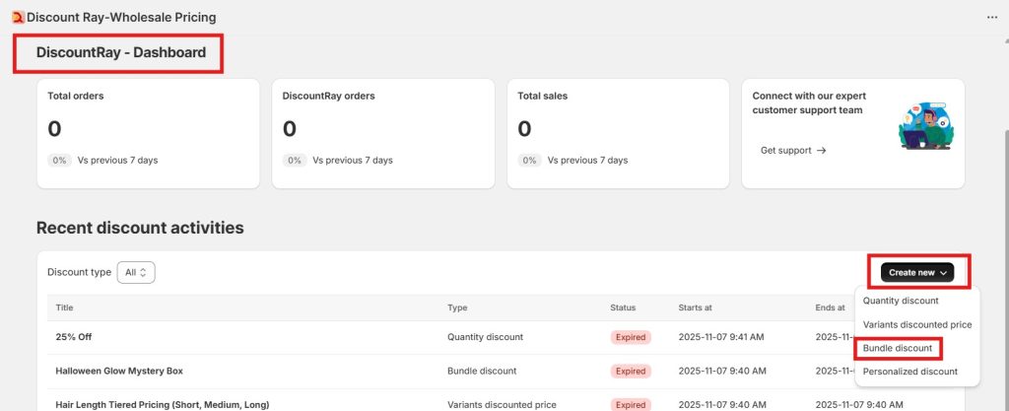
Task: Click the Title column header
Action: [65, 308]
